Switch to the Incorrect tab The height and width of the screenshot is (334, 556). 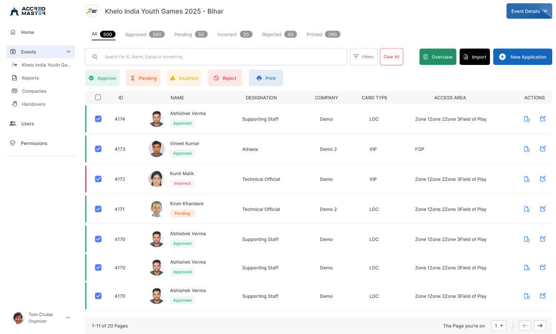pyautogui.click(x=235, y=34)
